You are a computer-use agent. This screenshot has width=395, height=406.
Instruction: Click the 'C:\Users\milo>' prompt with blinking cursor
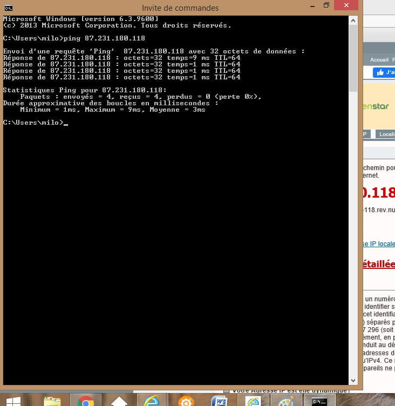click(x=36, y=123)
